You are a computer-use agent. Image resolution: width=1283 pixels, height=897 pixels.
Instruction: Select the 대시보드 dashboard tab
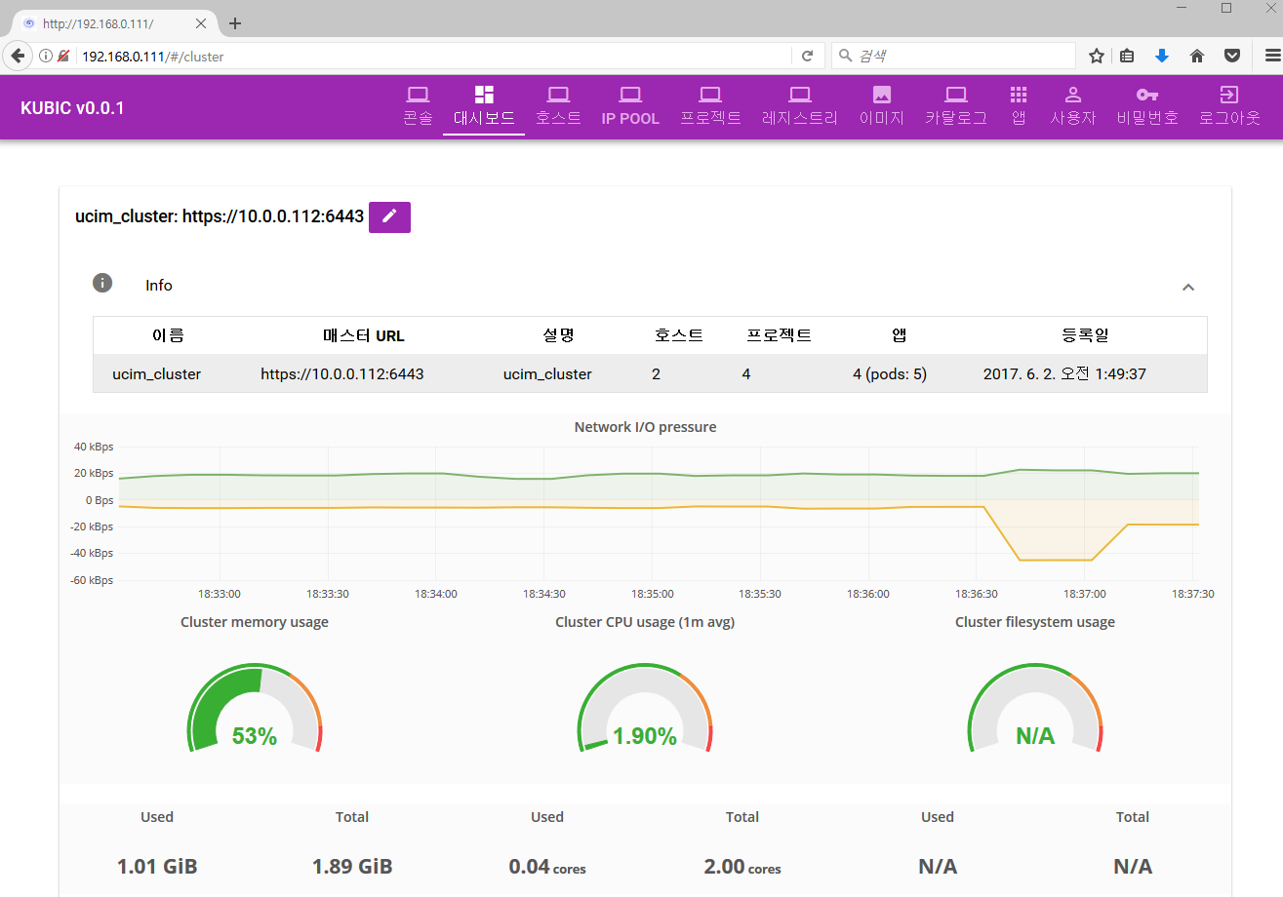point(484,106)
